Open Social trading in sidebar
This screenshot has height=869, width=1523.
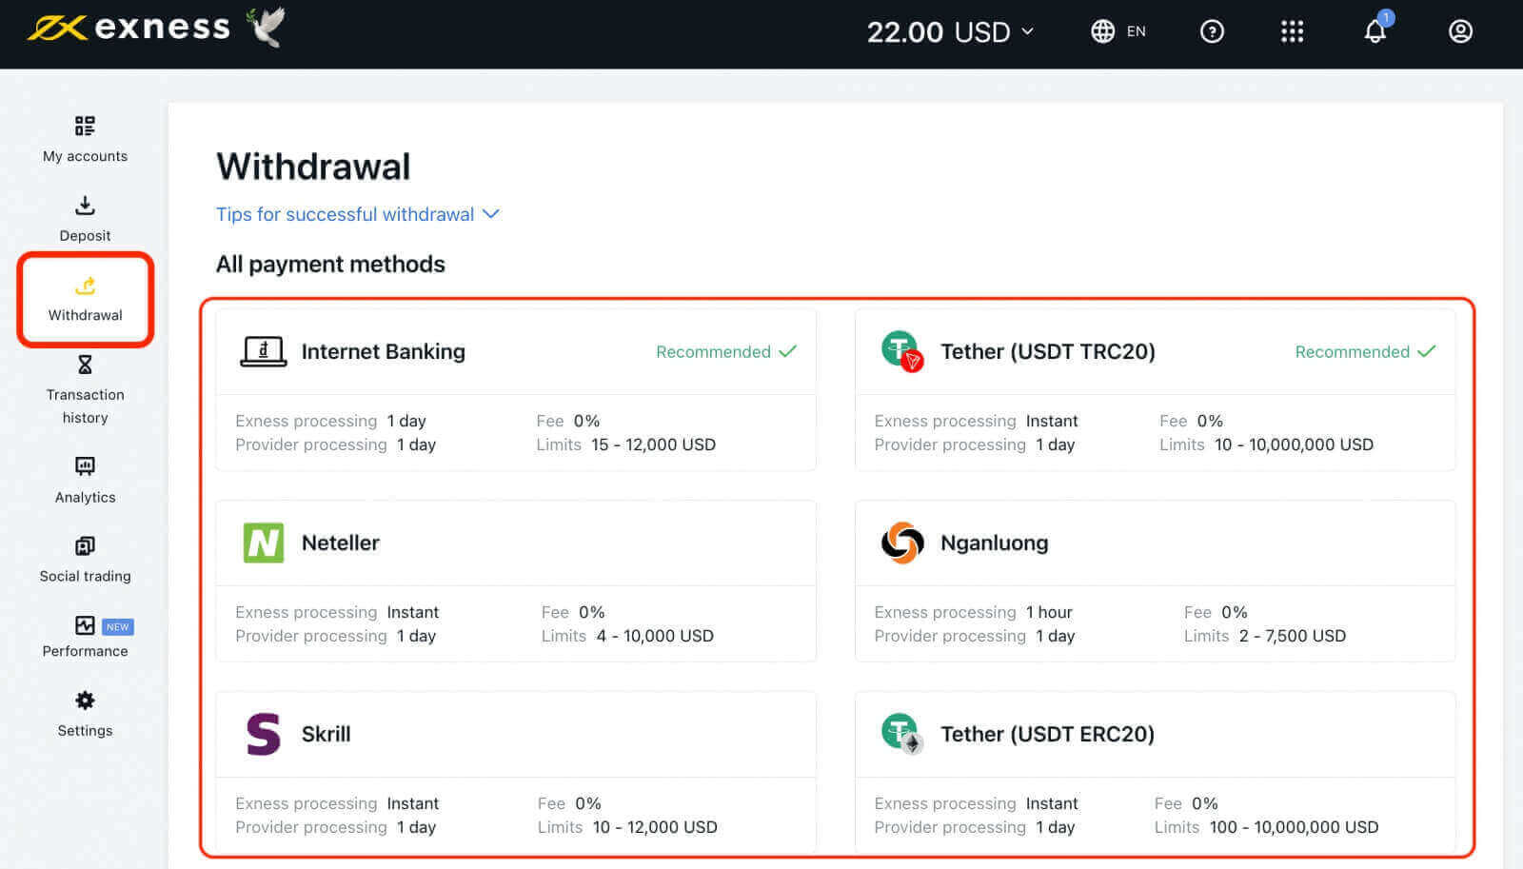point(85,560)
